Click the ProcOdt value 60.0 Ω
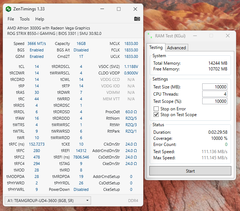 (131, 112)
